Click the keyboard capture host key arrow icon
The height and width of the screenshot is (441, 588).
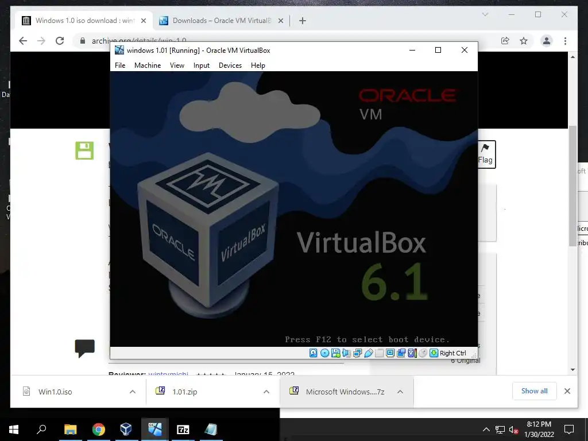pyautogui.click(x=434, y=353)
